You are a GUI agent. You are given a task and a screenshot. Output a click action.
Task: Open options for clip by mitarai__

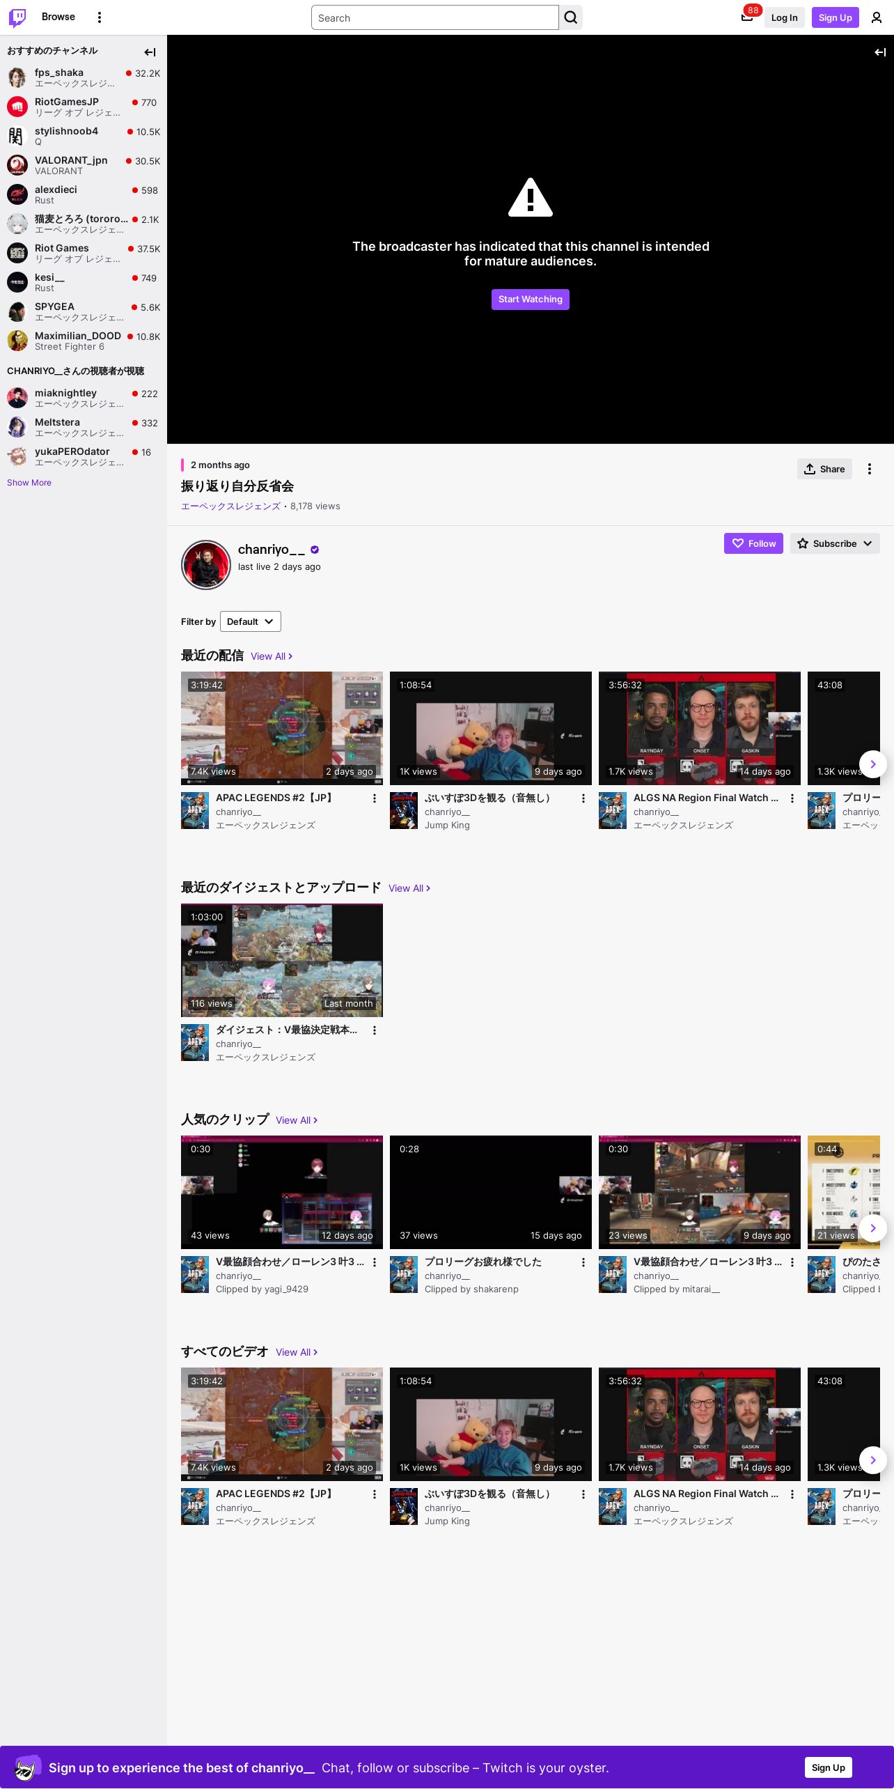[x=792, y=1262]
